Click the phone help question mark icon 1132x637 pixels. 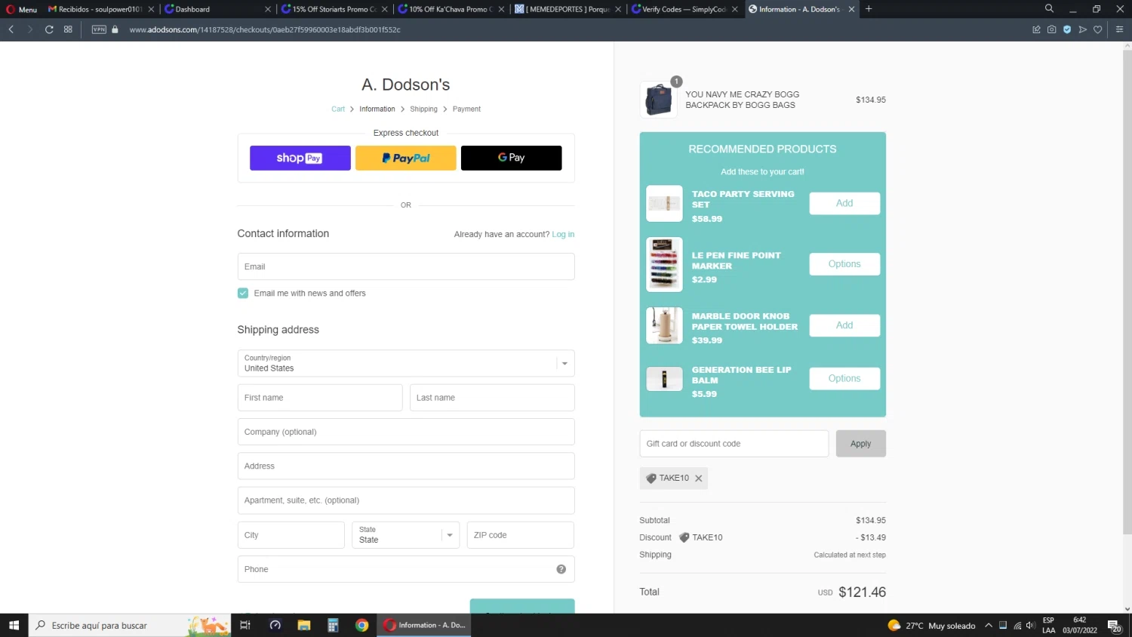click(561, 569)
